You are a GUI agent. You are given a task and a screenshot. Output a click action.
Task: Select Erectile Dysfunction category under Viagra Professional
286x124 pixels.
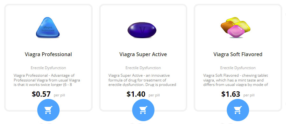click(x=48, y=68)
